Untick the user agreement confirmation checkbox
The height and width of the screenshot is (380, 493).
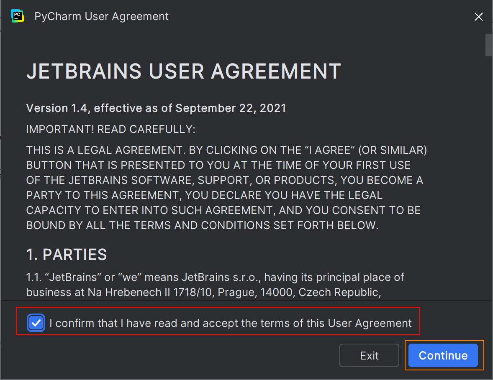36,323
